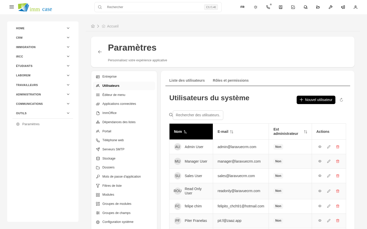
Task: Open the megaphone announcements icon
Action: (343, 7)
